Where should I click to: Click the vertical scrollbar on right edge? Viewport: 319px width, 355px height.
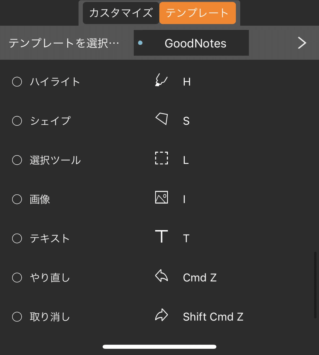pos(315,285)
